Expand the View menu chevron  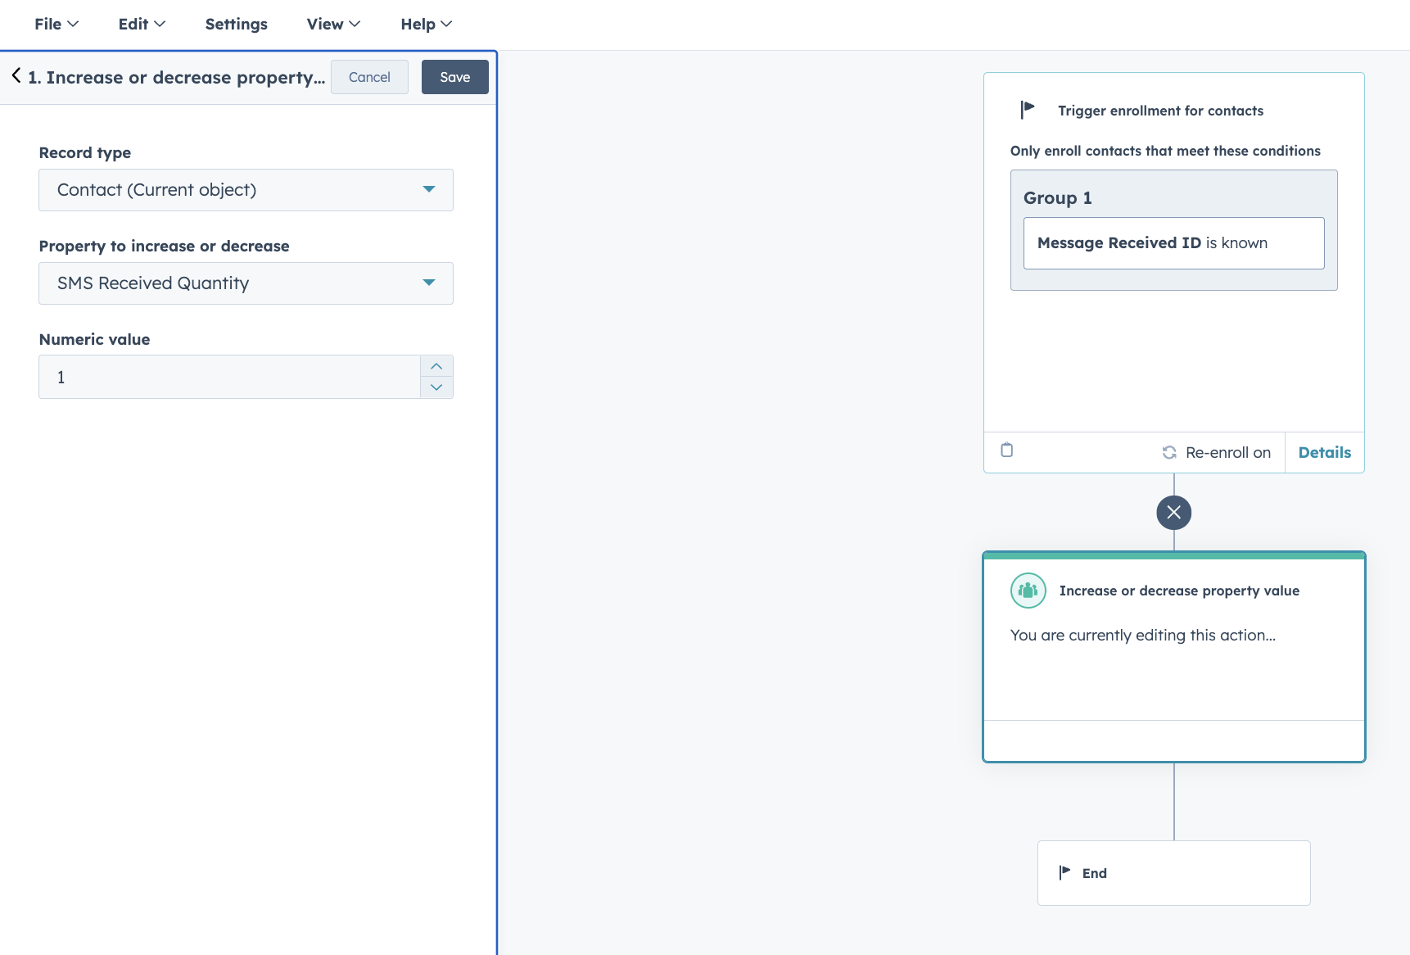355,23
